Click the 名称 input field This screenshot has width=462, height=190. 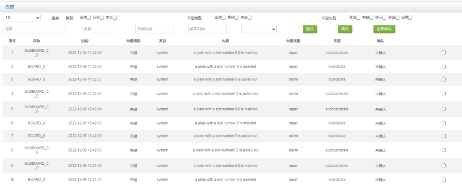point(98,29)
